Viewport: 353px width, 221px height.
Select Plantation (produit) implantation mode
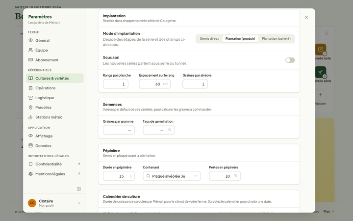240,39
